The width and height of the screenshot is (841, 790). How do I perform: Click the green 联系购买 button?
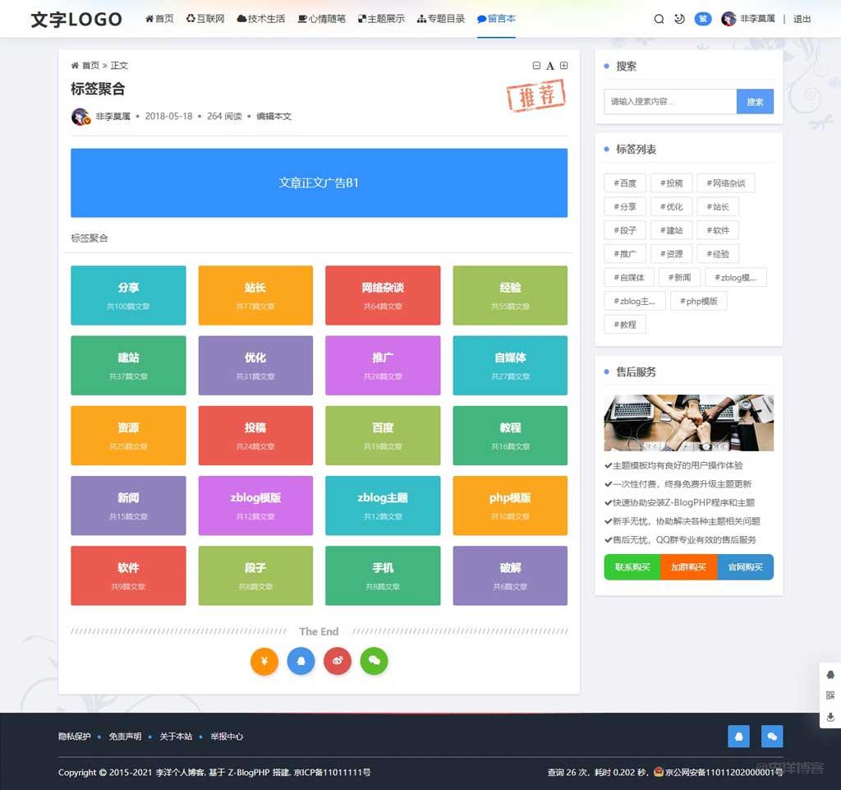point(632,567)
